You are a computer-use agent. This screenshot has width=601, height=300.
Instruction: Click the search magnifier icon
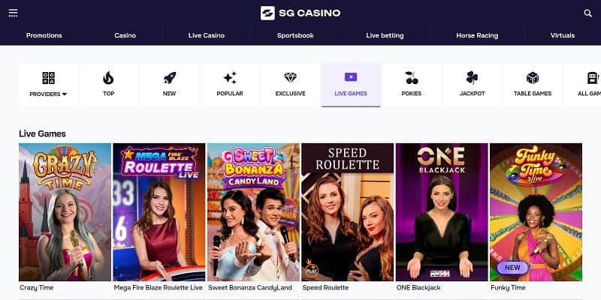587,13
